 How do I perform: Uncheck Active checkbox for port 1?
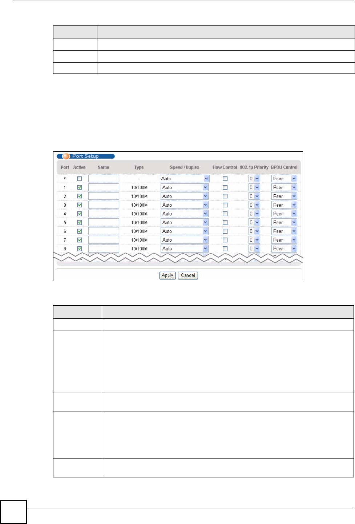coord(80,187)
